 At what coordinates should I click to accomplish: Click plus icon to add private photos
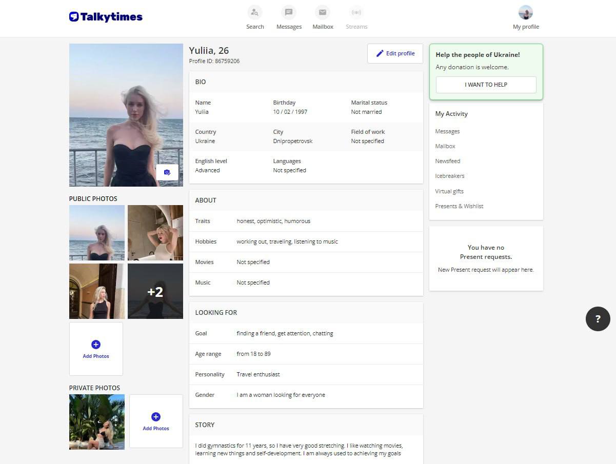coord(156,417)
